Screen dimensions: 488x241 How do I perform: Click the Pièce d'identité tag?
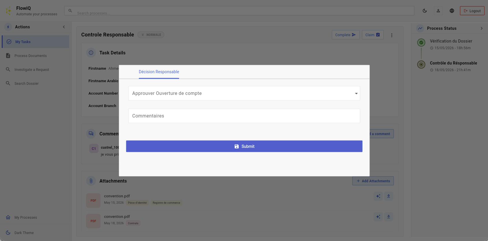pos(137,203)
